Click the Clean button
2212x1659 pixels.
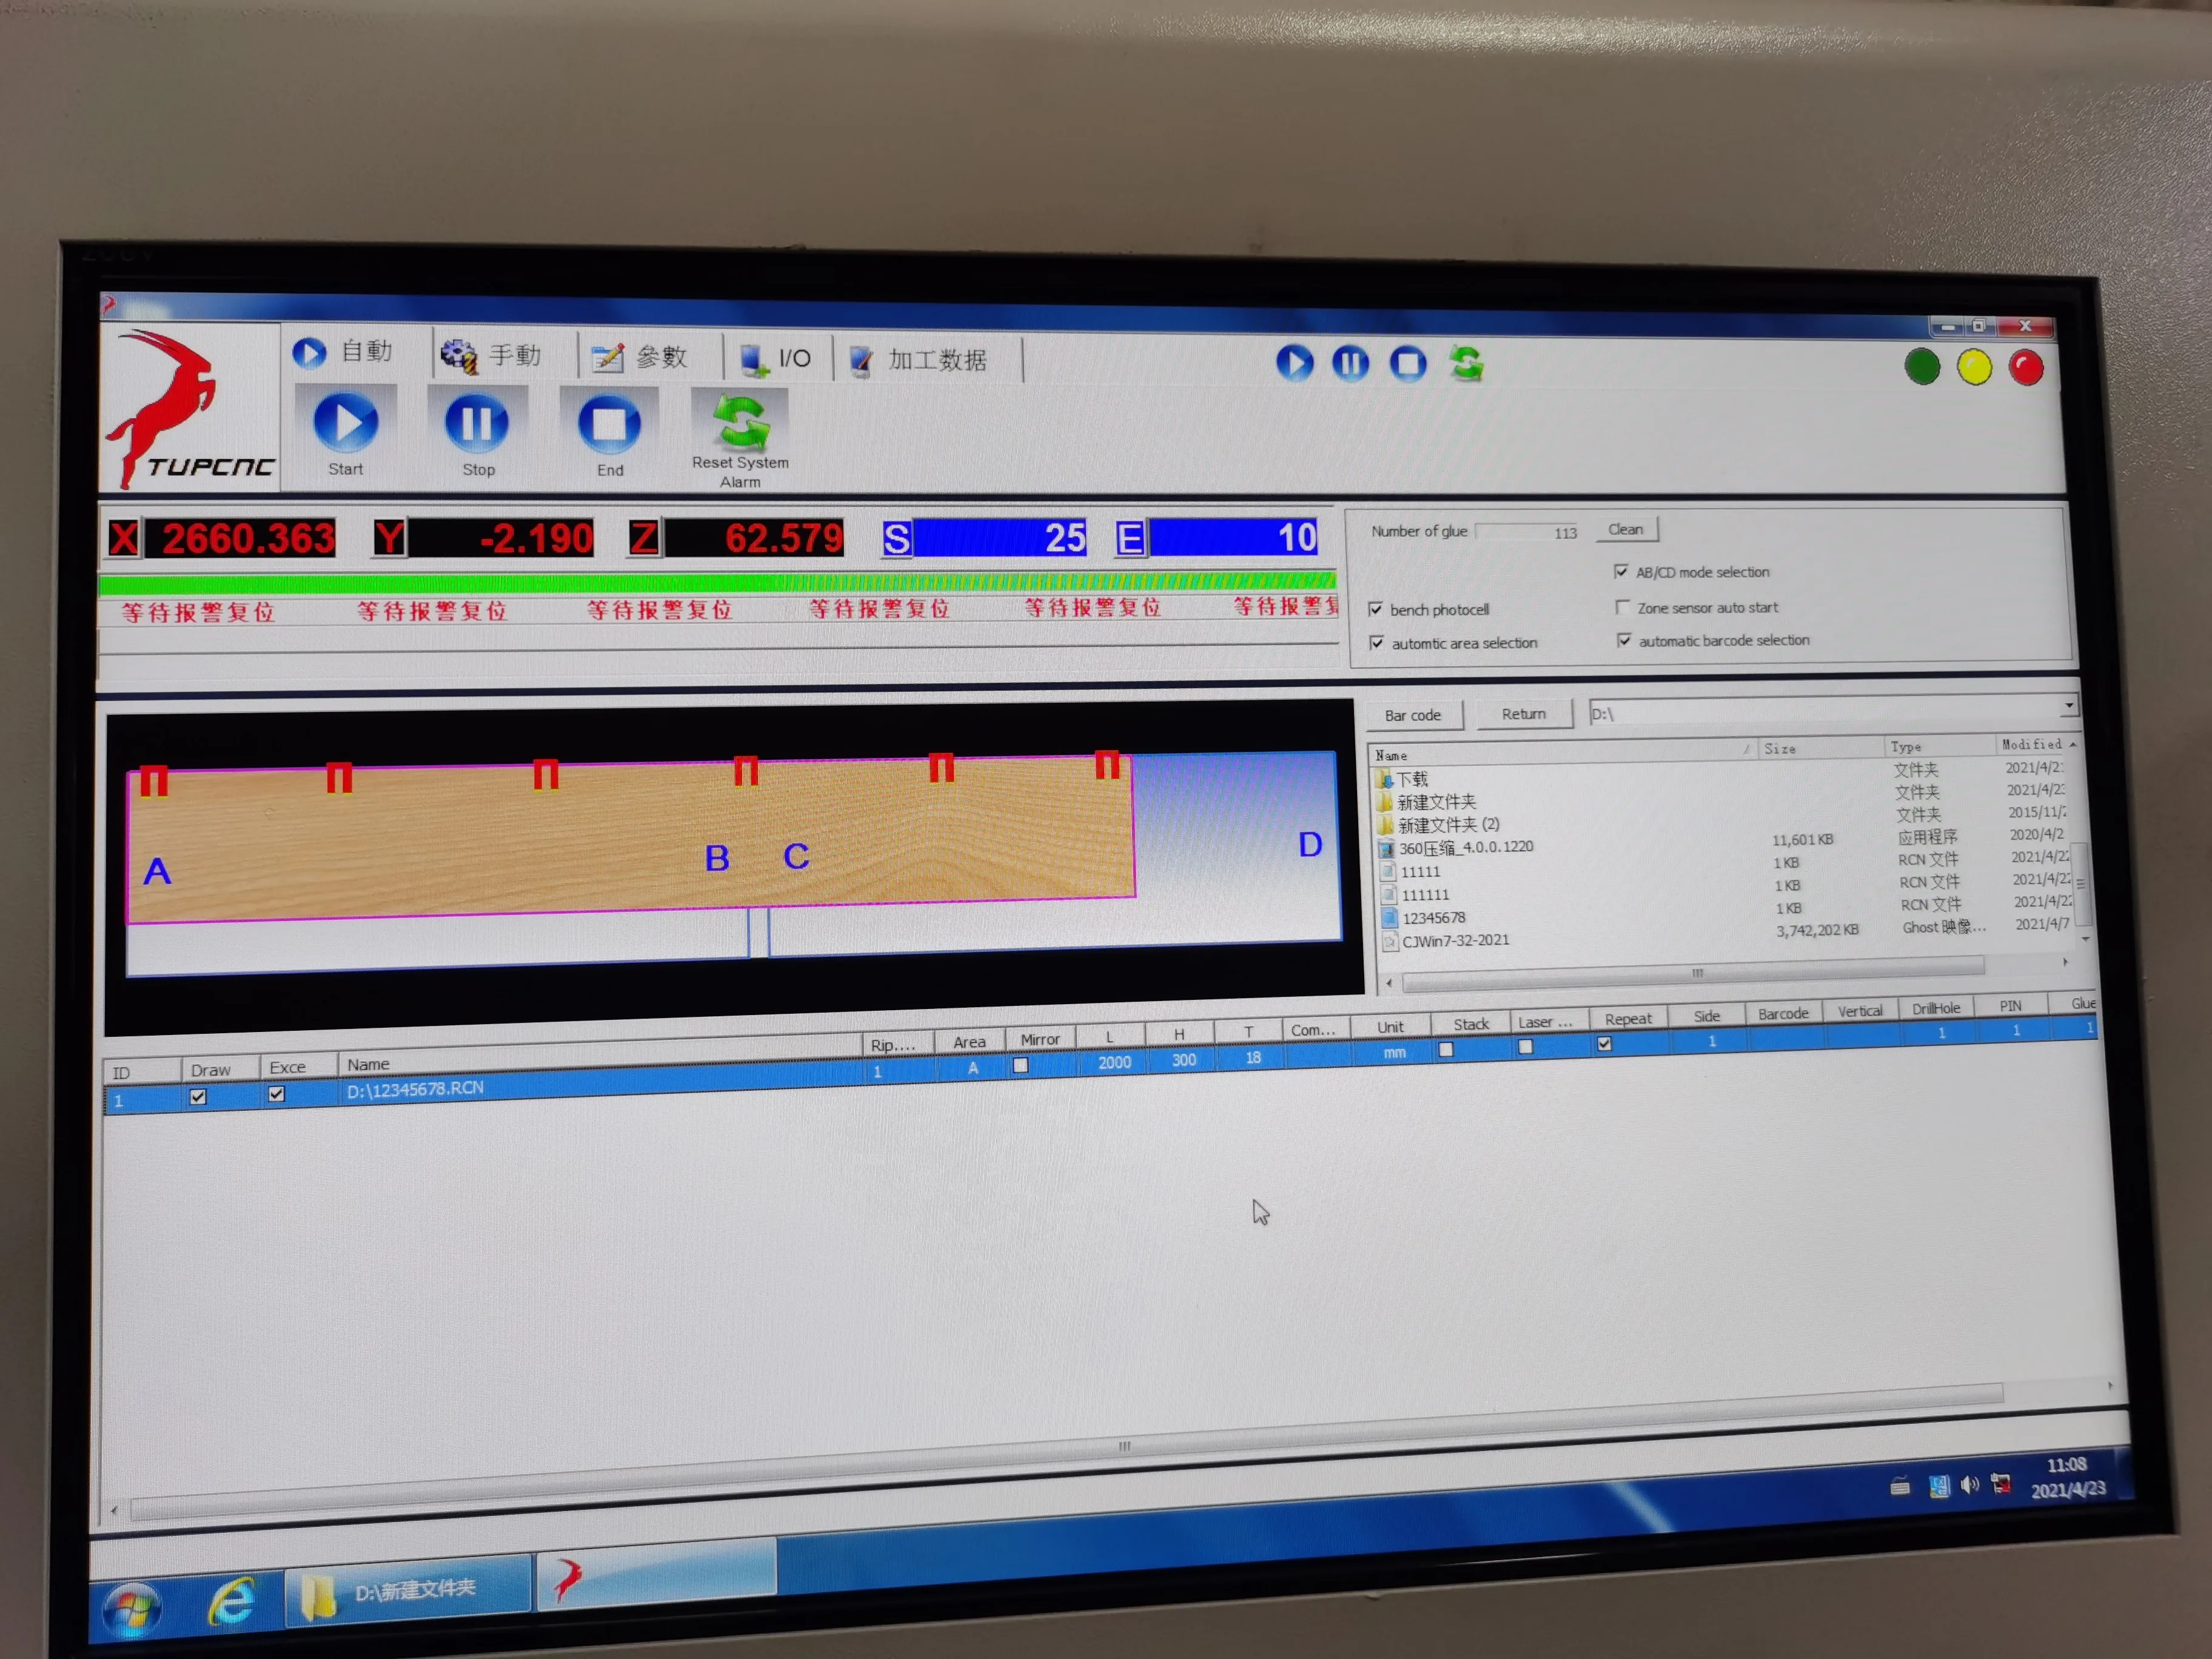[1625, 530]
